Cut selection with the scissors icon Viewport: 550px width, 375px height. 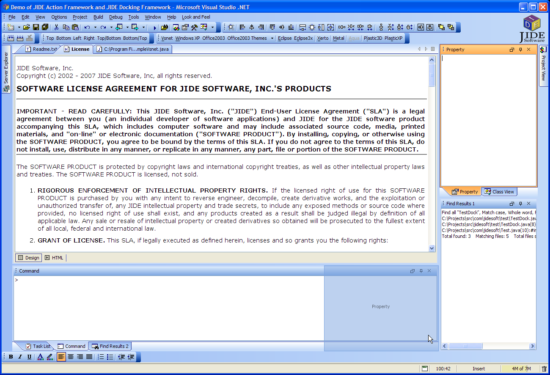click(56, 27)
